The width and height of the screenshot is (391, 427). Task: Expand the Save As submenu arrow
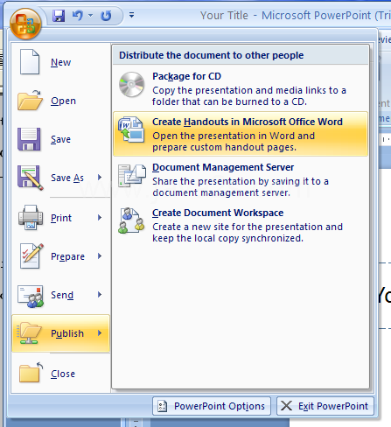100,178
